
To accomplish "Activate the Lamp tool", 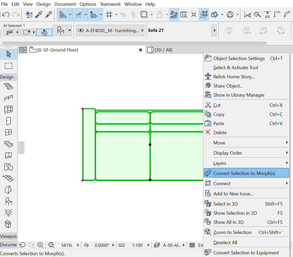I will 9,213.
